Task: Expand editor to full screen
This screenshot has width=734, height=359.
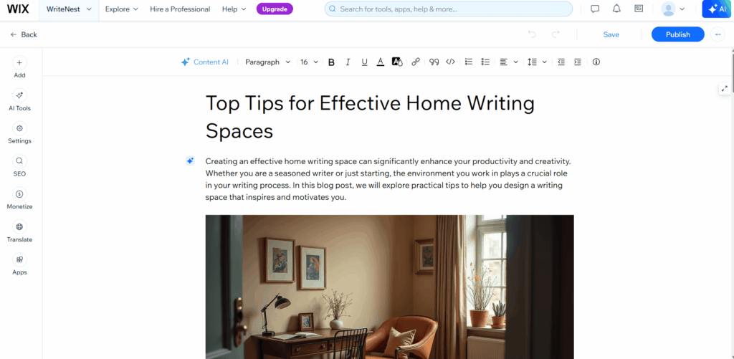Action: pyautogui.click(x=724, y=88)
